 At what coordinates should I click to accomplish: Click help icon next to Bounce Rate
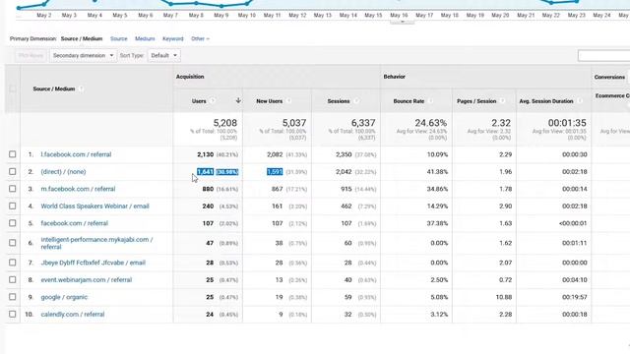[431, 101]
